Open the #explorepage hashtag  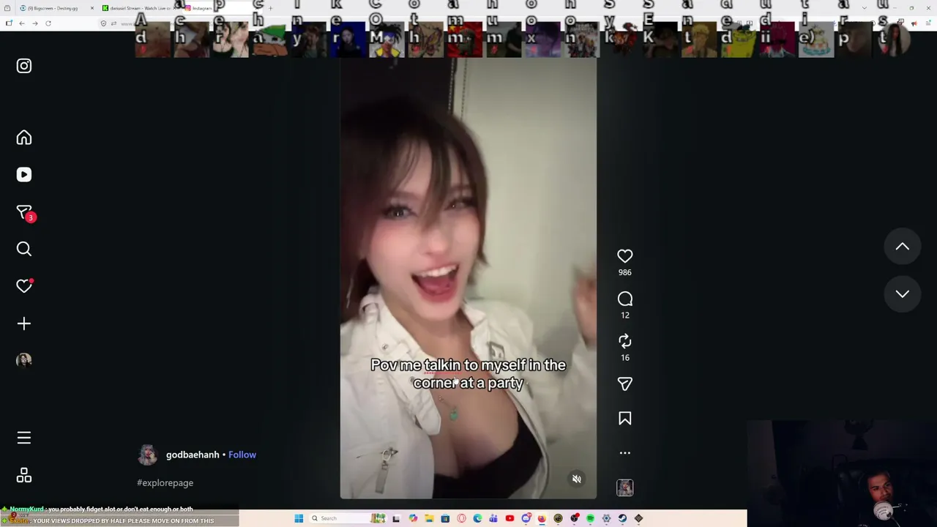coord(165,483)
